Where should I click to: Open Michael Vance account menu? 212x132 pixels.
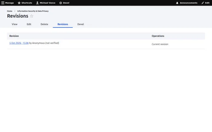48,3
